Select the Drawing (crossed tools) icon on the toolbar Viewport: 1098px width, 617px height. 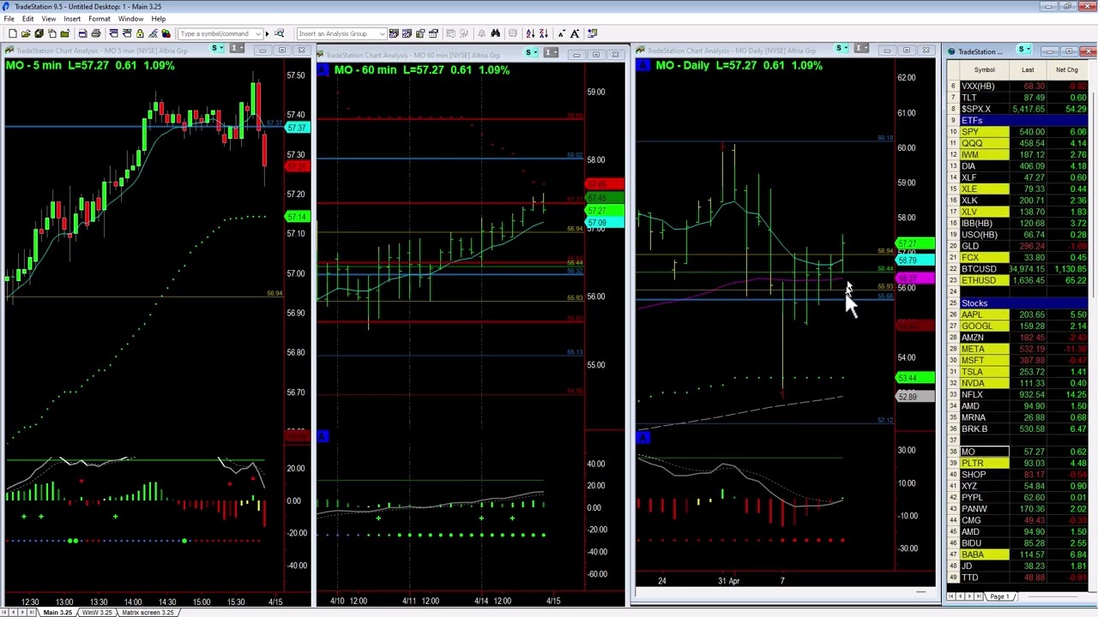pos(154,33)
